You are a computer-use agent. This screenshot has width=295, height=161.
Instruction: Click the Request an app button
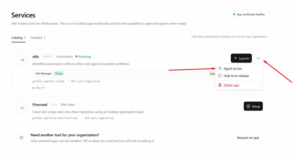pyautogui.click(x=248, y=138)
